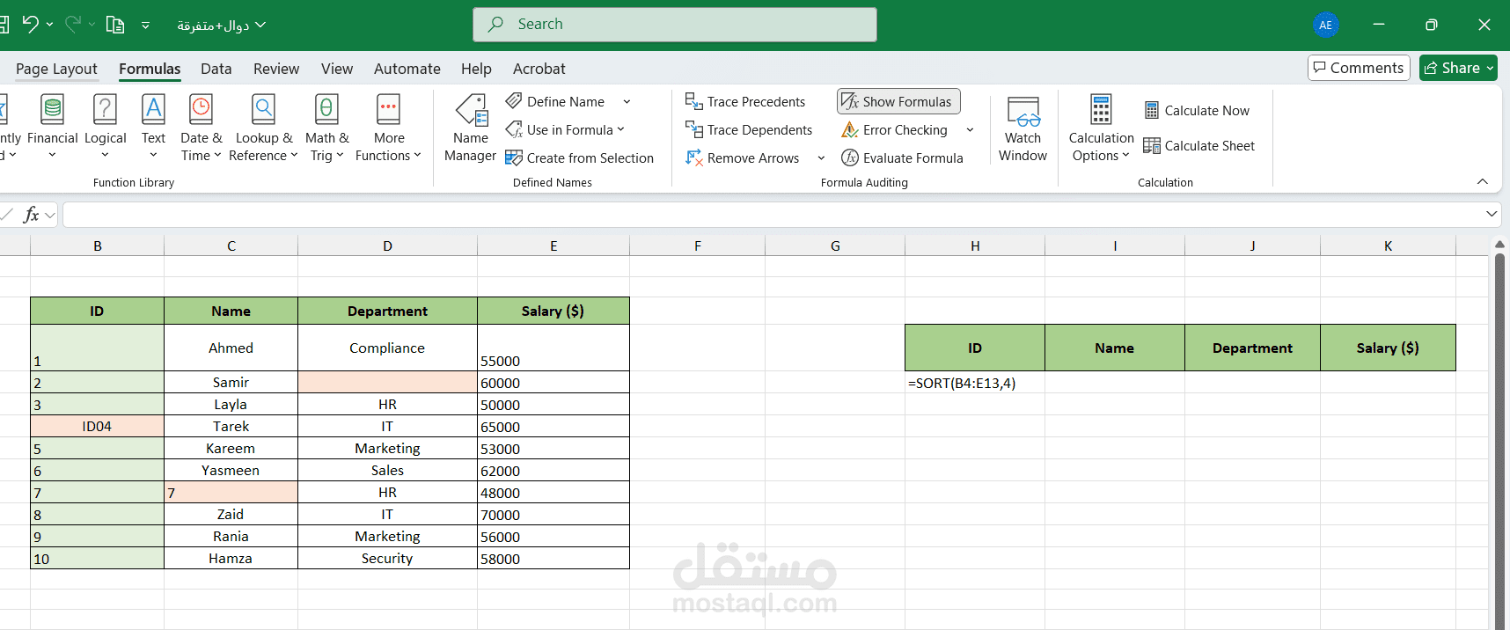Select the cell containing ID04
Screen dimensions: 1510x630
(97, 427)
